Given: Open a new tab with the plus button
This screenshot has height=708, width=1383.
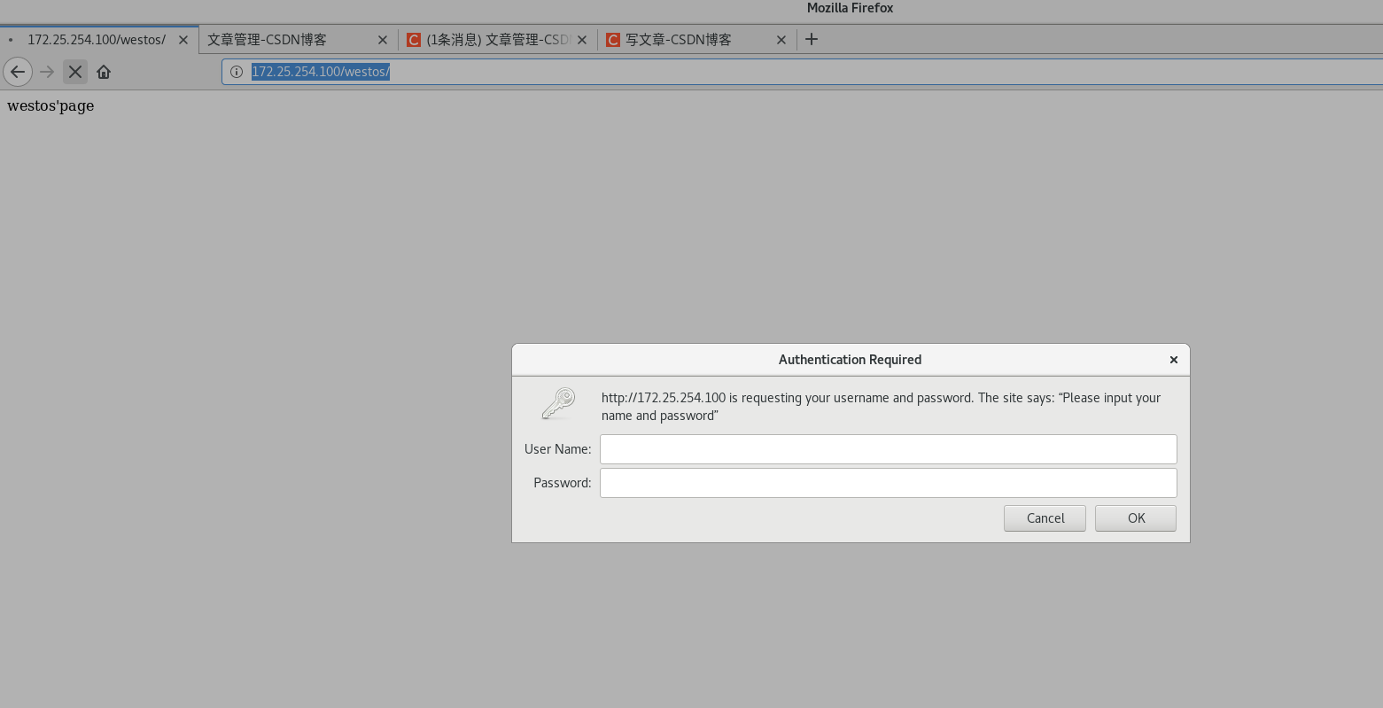Looking at the screenshot, I should tap(812, 39).
